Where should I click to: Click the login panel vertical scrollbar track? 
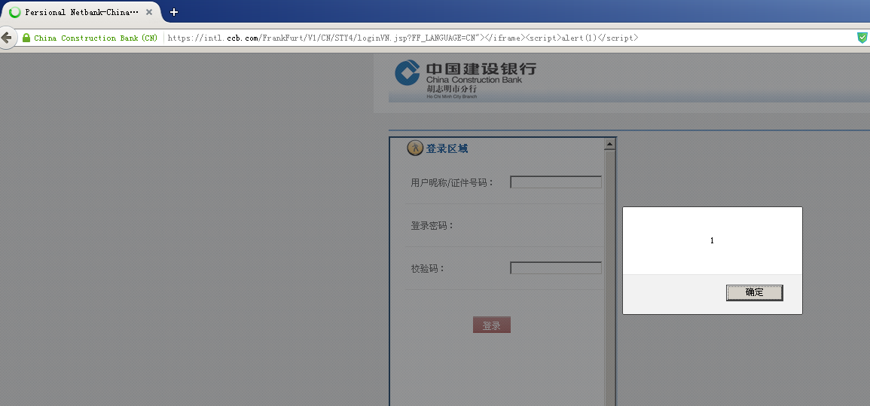[610, 277]
